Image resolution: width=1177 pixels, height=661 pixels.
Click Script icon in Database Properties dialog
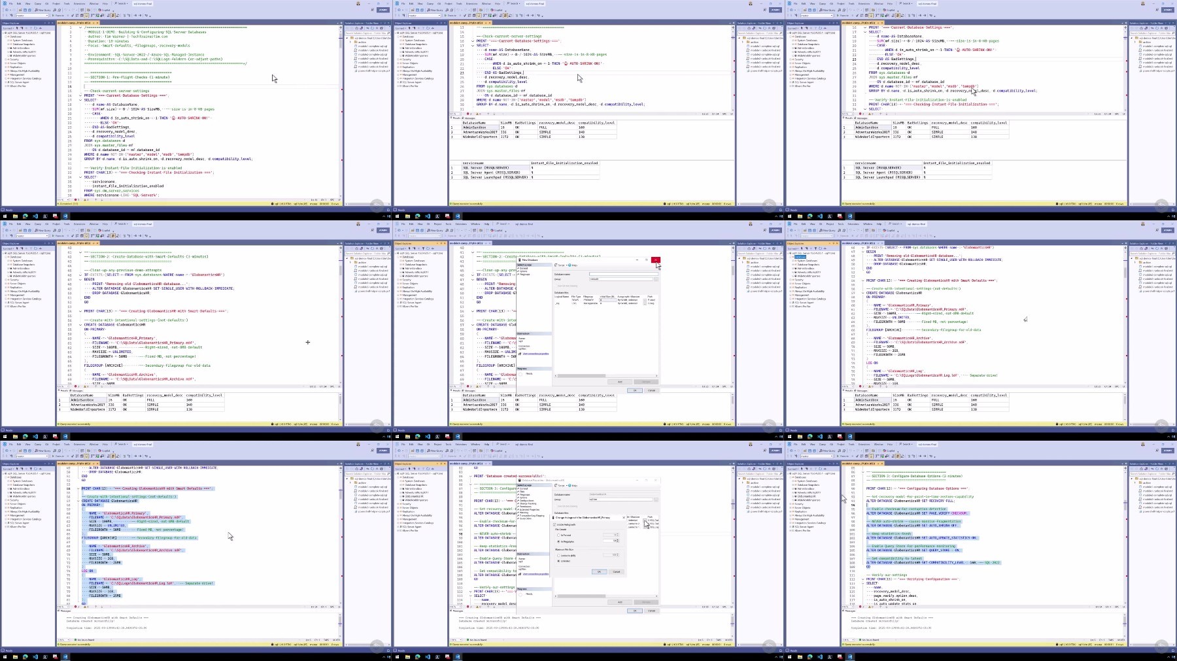click(x=556, y=486)
